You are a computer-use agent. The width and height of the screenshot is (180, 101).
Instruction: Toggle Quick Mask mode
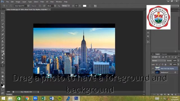[3, 90]
